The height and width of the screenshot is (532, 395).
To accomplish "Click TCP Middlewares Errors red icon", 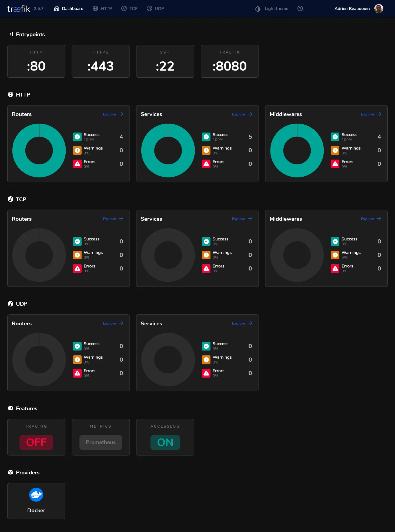I will pos(335,269).
